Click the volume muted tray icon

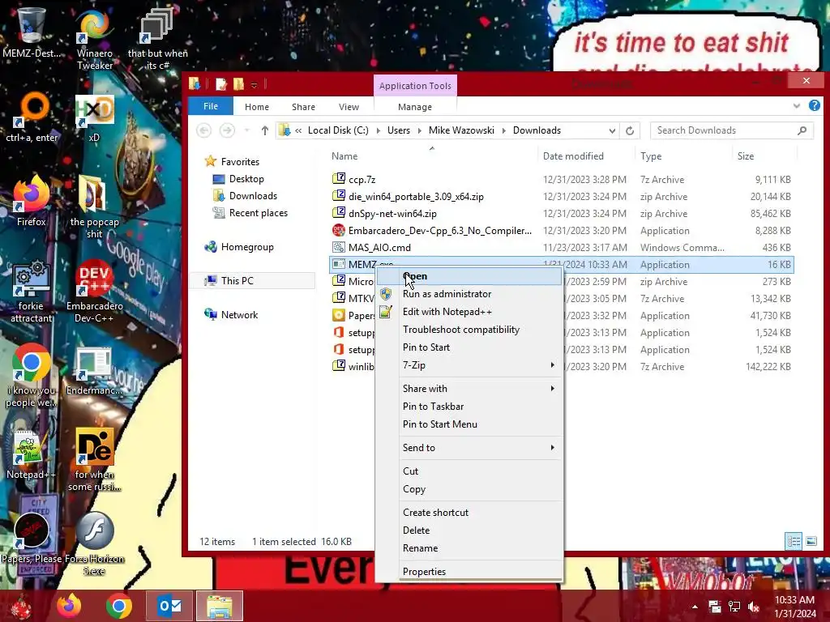(754, 607)
